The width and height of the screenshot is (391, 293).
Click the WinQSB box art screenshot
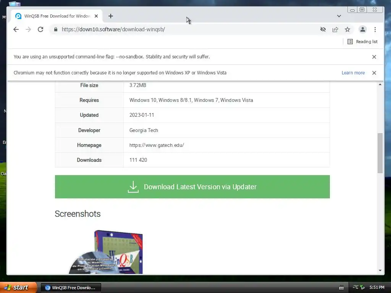106,252
